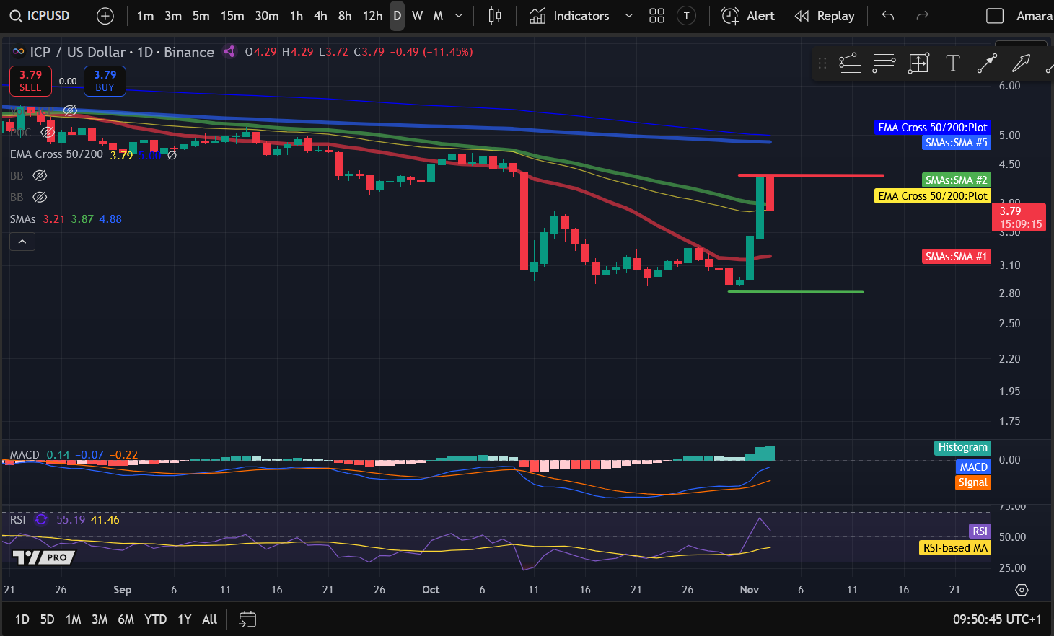Switch to the M monthly timeframe
The height and width of the screenshot is (636, 1054).
pos(438,16)
